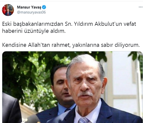The image size is (143, 123).
Task: Open the @mansuryavas06 handle link
Action: (31, 12)
